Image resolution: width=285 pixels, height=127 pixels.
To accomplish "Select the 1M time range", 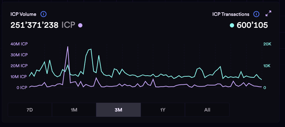I will pos(74,110).
